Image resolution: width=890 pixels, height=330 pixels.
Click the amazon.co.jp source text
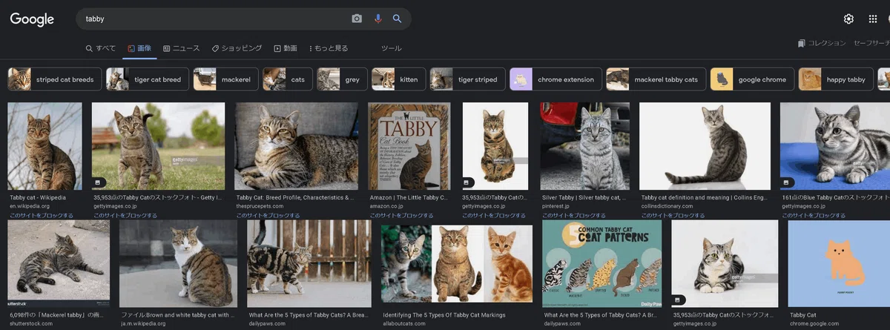point(386,206)
